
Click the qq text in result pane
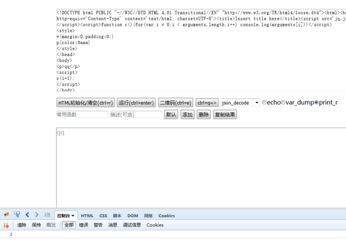[61, 133]
